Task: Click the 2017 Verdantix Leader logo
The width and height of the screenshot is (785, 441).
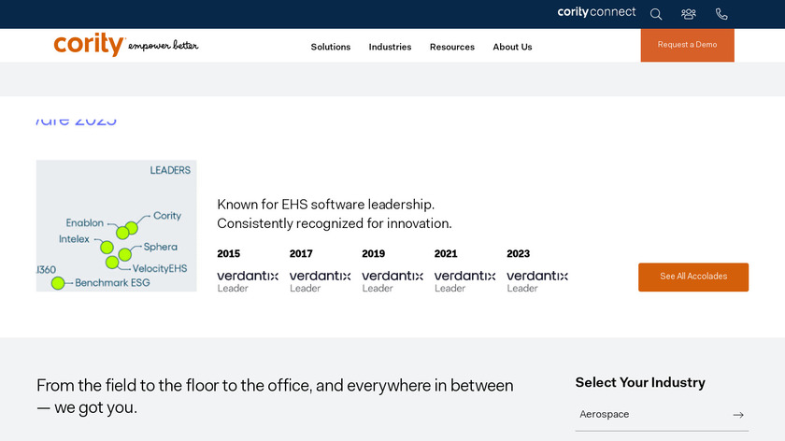Action: click(x=320, y=280)
